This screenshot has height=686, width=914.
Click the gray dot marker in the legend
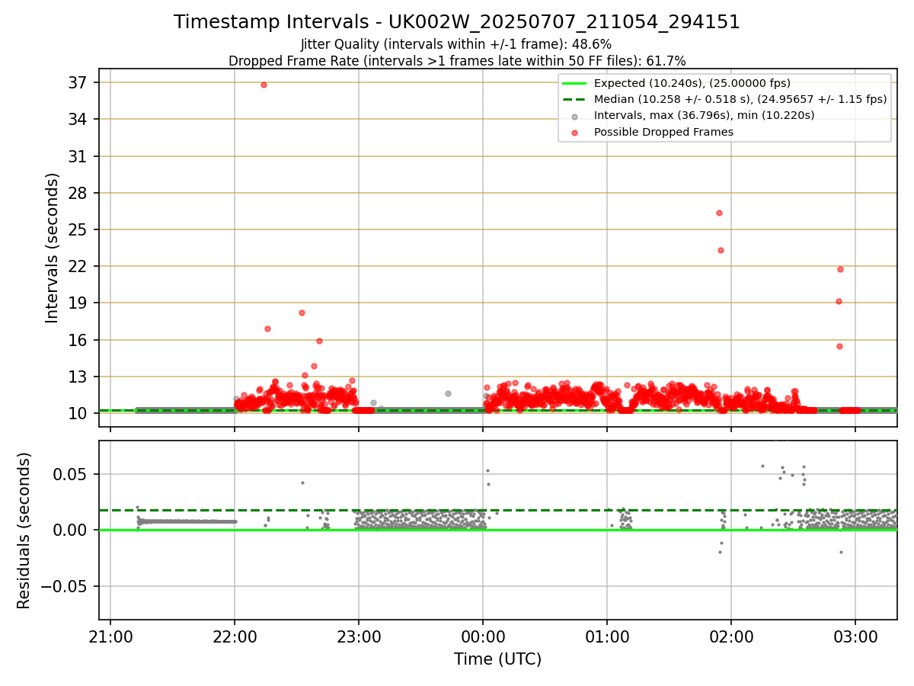click(574, 117)
